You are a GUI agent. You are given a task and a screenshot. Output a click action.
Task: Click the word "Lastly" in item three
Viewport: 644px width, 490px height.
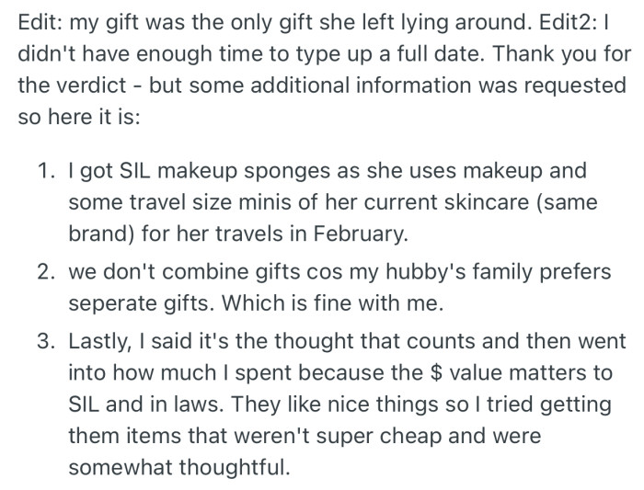click(x=99, y=340)
